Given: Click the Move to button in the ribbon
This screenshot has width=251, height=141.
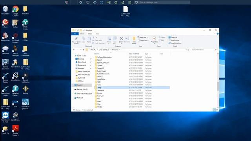Looking at the screenshot, I should (x=109, y=40).
